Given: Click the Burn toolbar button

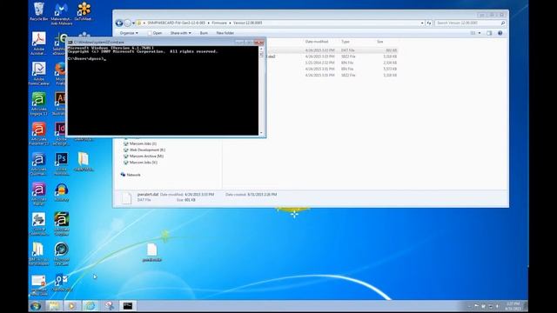Looking at the screenshot, I should coord(204,33).
